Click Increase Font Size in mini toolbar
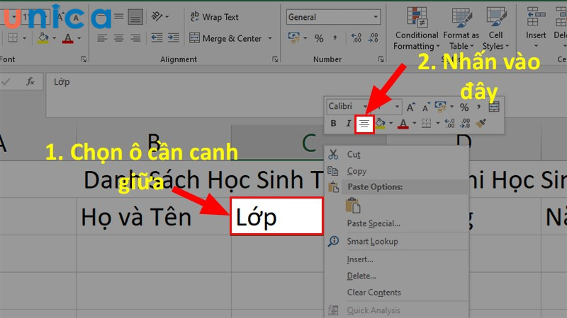The width and height of the screenshot is (567, 318). pos(410,107)
